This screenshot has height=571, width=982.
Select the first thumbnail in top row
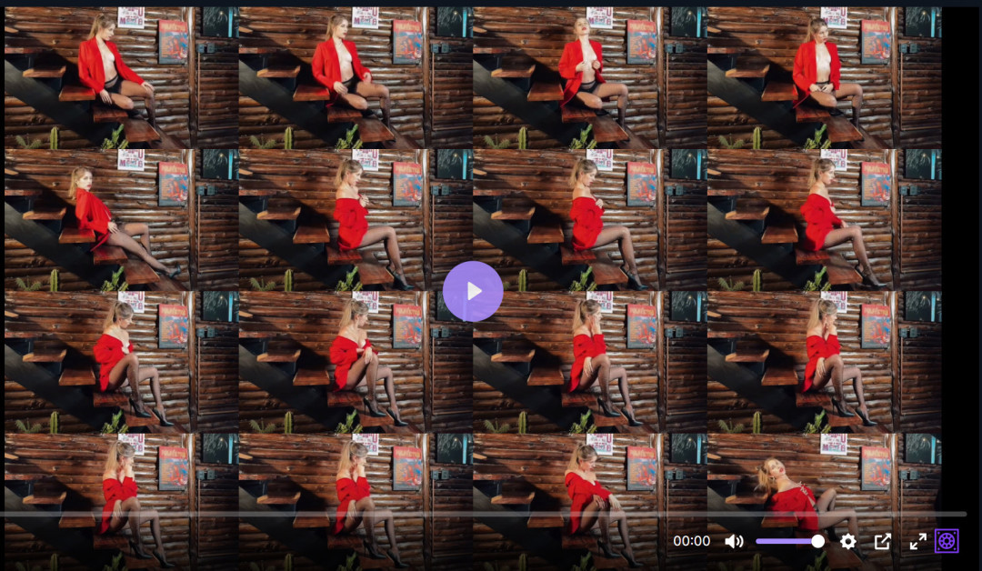tap(121, 77)
